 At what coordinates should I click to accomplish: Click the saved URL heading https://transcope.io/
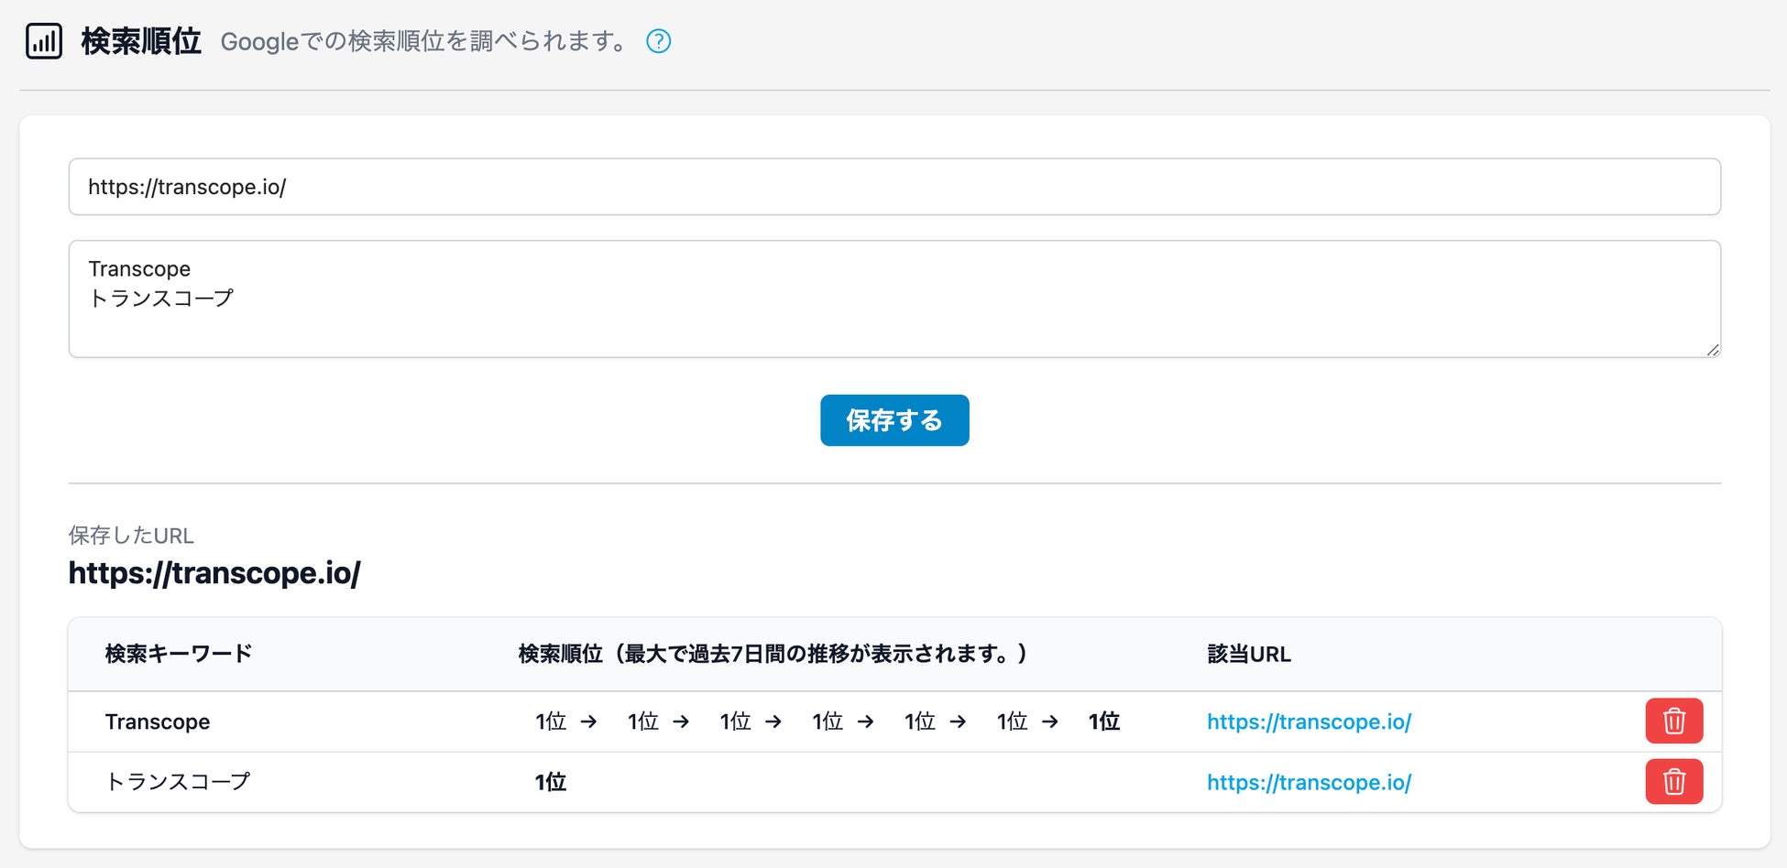pyautogui.click(x=214, y=573)
